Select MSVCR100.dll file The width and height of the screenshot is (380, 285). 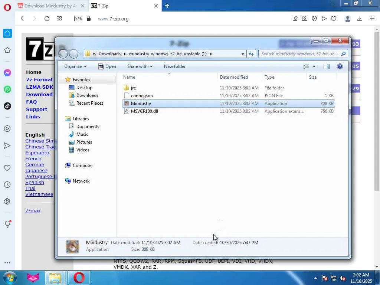click(229, 111)
